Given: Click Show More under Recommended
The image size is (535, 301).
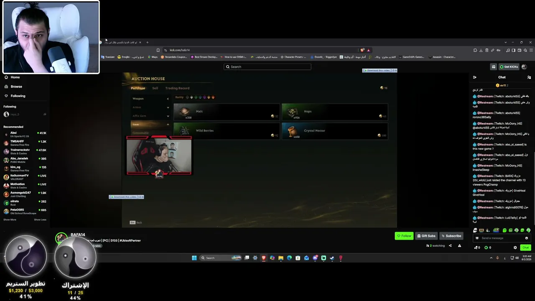Looking at the screenshot, I should tap(10, 219).
